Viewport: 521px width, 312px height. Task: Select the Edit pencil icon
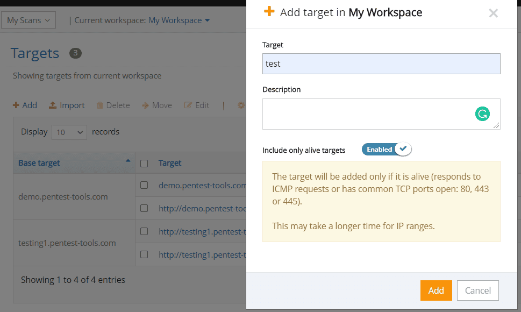[x=187, y=105]
